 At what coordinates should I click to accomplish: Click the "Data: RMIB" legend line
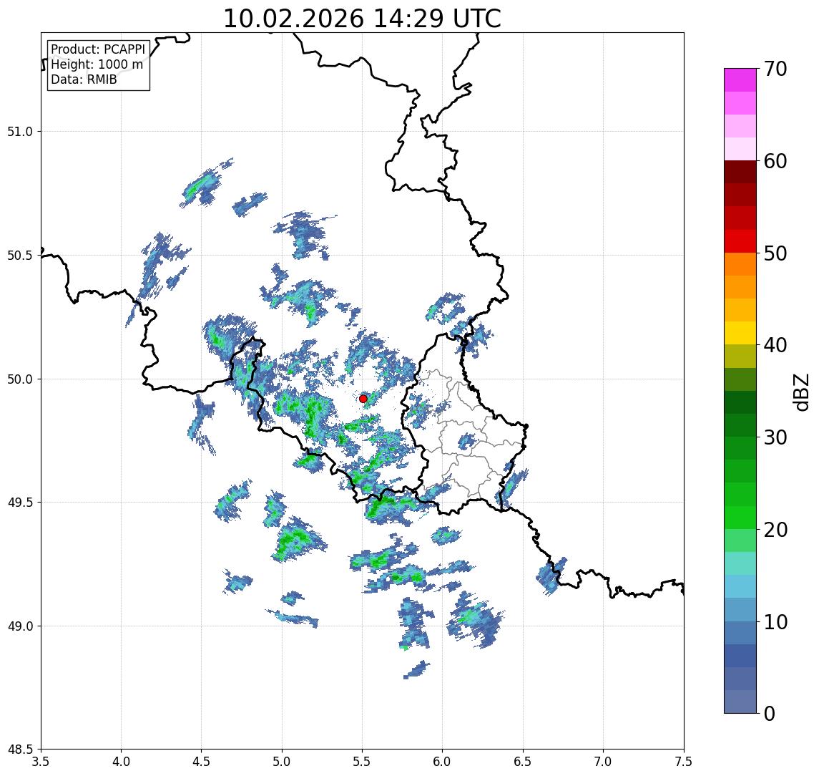84,79
